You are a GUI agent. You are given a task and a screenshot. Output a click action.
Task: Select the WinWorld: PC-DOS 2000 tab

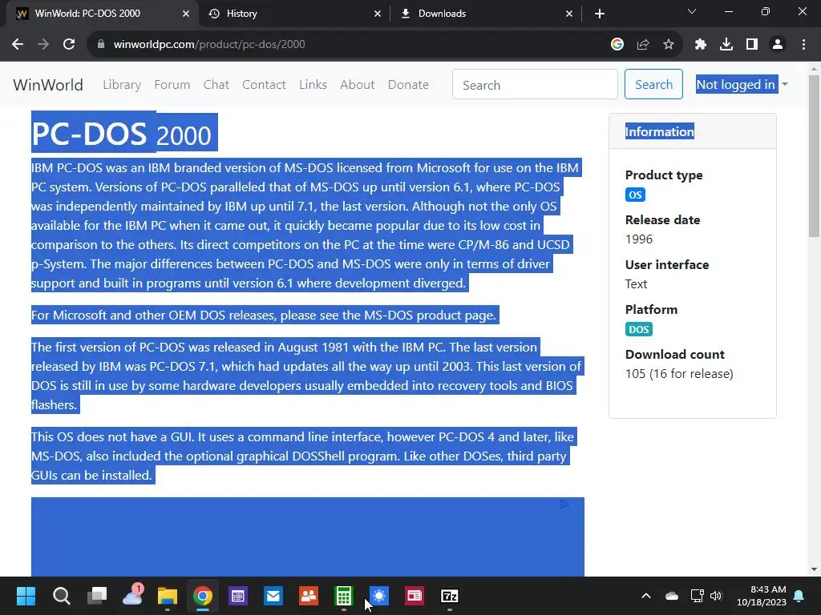click(102, 14)
